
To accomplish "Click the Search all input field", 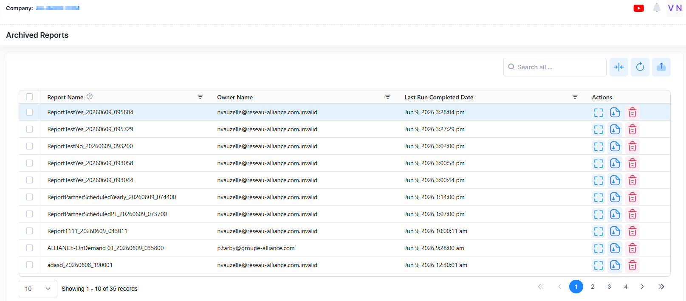I will pos(555,67).
